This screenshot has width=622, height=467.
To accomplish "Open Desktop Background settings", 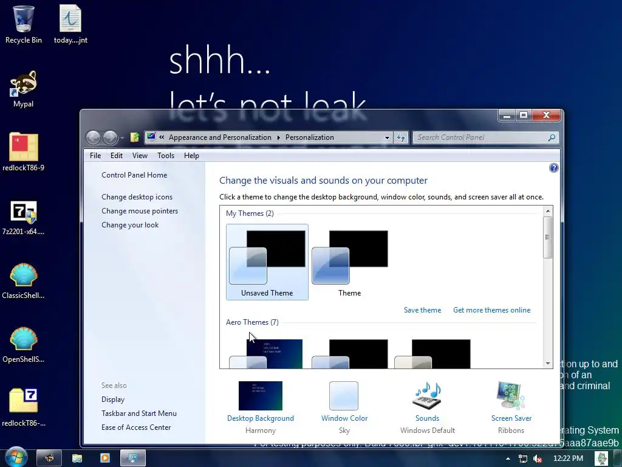I will 260,407.
